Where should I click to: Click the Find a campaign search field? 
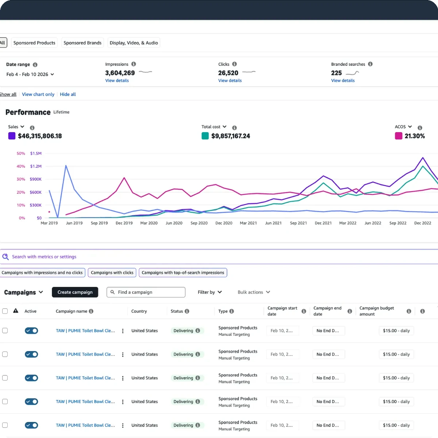click(146, 292)
